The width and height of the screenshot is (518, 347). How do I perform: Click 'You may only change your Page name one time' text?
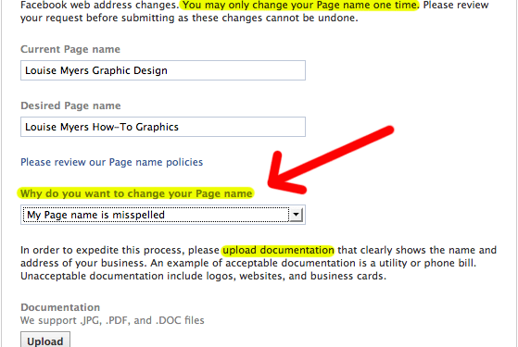[x=299, y=6]
